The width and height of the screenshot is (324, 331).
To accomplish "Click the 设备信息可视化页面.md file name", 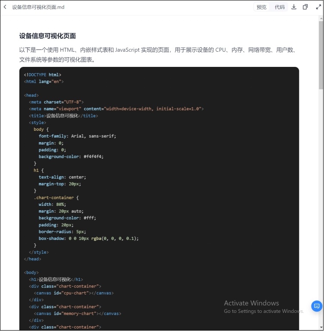I will click(x=38, y=7).
